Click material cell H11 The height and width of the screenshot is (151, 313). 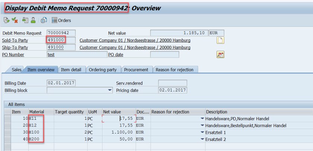pyautogui.click(x=41, y=119)
